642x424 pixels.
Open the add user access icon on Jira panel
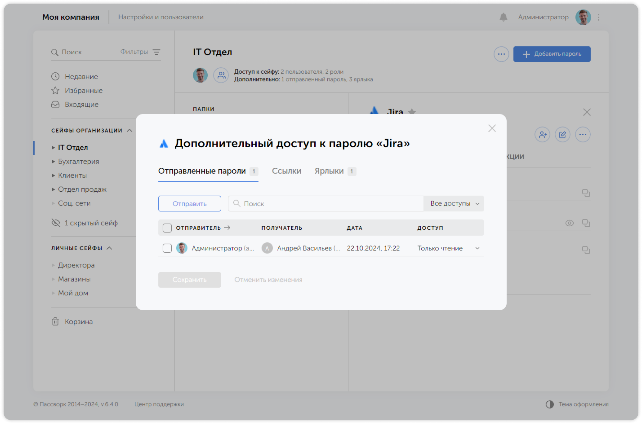point(543,135)
